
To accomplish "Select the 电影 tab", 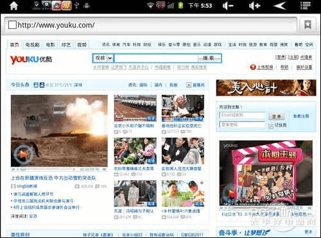I will click(x=50, y=45).
